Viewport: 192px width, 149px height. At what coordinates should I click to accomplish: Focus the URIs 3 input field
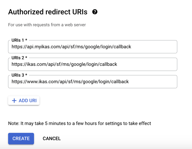point(93,82)
